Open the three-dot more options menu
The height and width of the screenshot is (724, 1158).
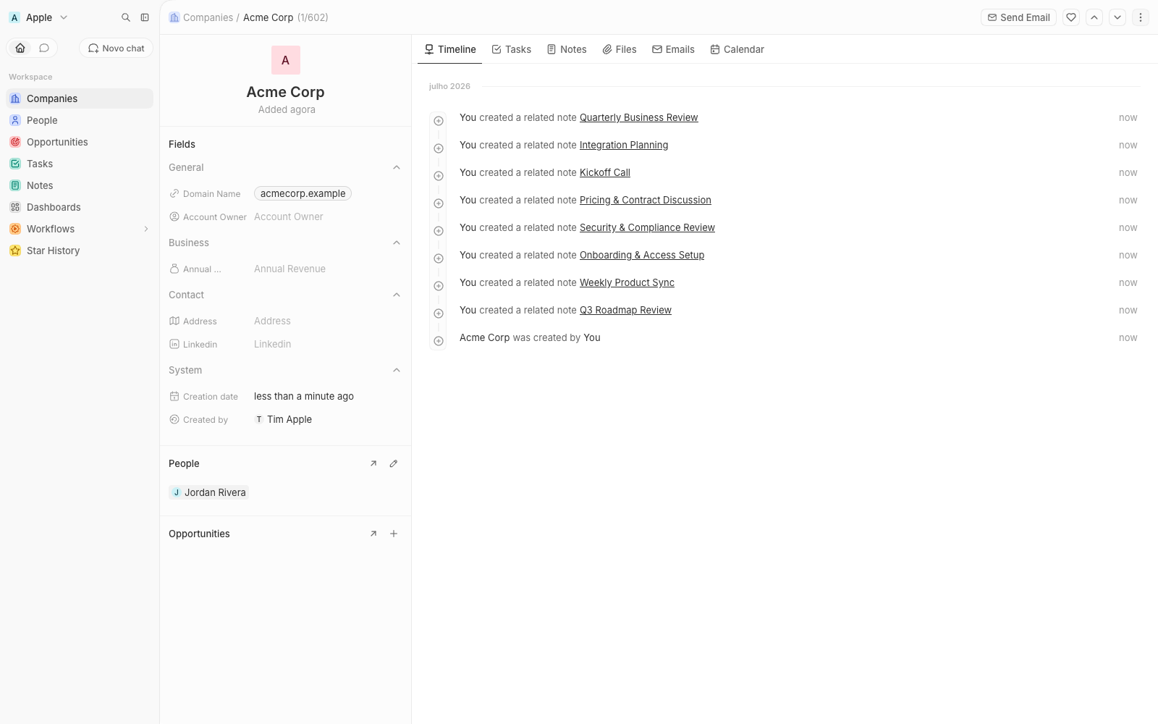[x=1141, y=17]
